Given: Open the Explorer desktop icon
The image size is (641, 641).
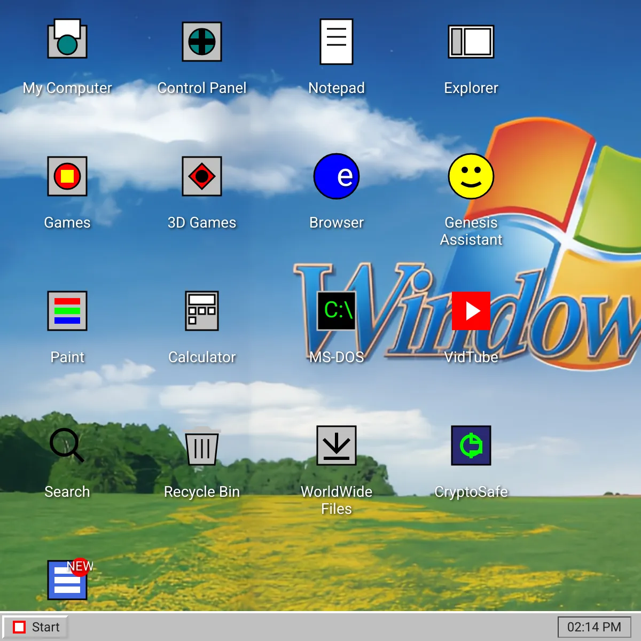Looking at the screenshot, I should (x=471, y=42).
